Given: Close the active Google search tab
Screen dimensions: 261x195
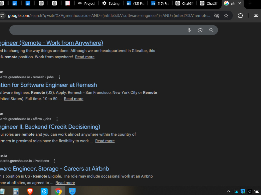Looking at the screenshot, I should [x=240, y=3].
